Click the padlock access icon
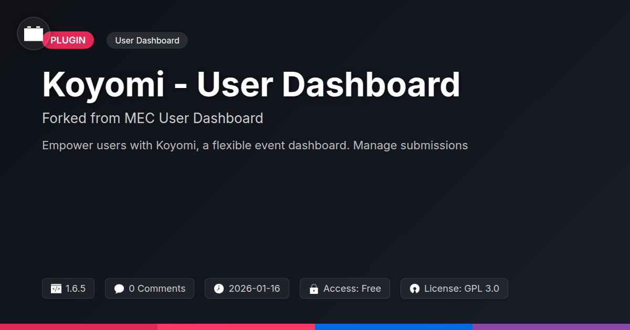Image resolution: width=630 pixels, height=330 pixels. [x=314, y=289]
